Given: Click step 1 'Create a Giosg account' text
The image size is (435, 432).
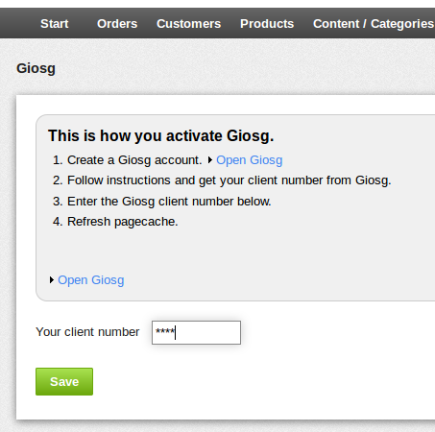Looking at the screenshot, I should 134,160.
